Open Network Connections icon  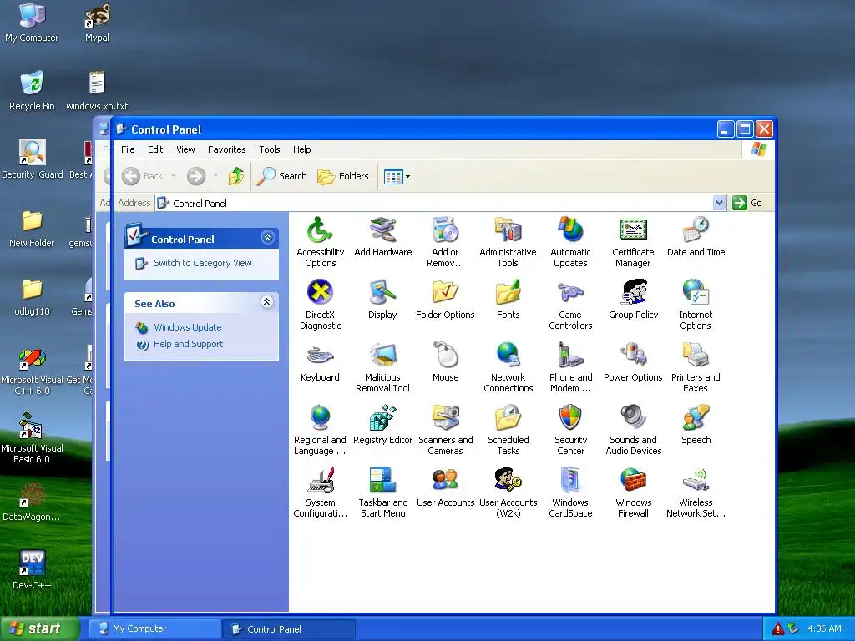click(x=508, y=356)
